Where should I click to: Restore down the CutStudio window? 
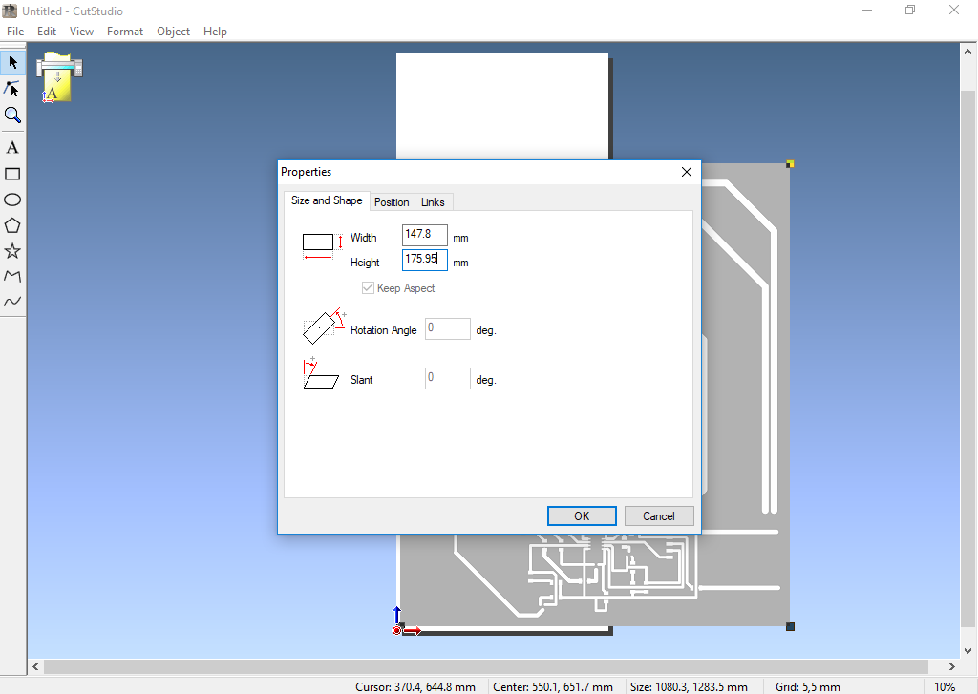point(910,11)
